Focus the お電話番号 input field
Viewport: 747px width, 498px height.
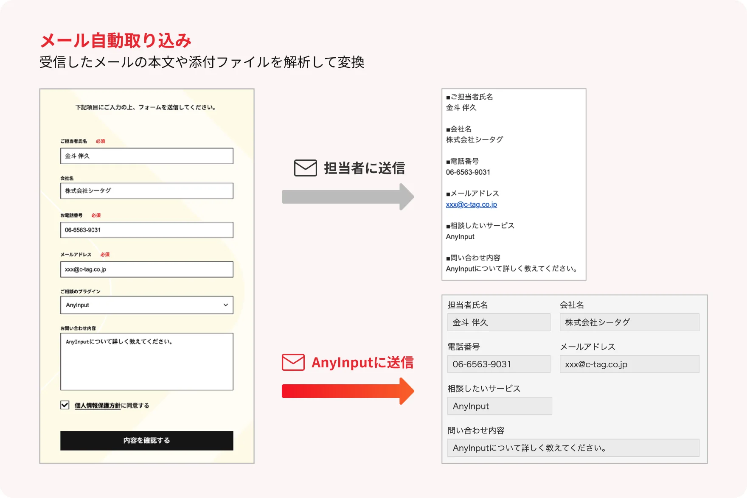tap(147, 230)
